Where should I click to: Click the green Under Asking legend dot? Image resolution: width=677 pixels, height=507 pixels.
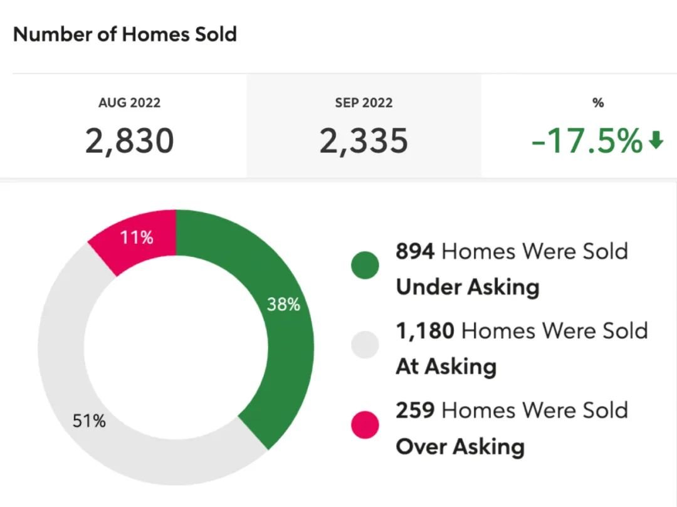[x=365, y=265]
